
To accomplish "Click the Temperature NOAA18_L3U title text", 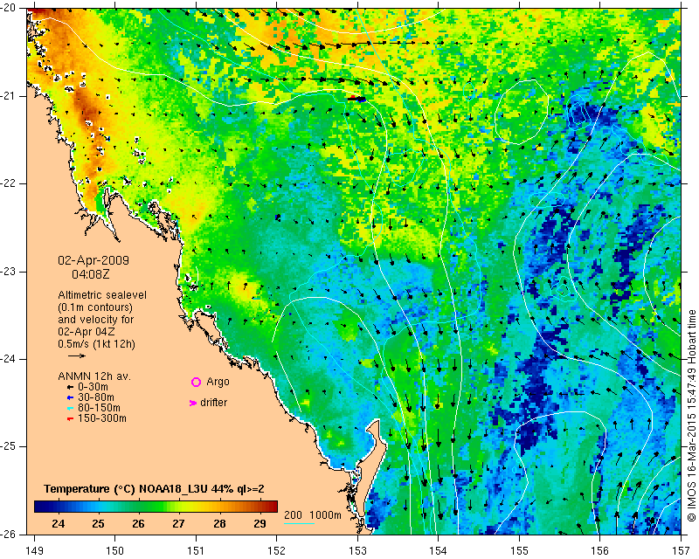I will point(155,489).
